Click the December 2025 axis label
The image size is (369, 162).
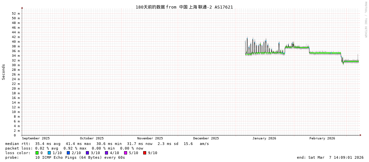click(x=206, y=138)
